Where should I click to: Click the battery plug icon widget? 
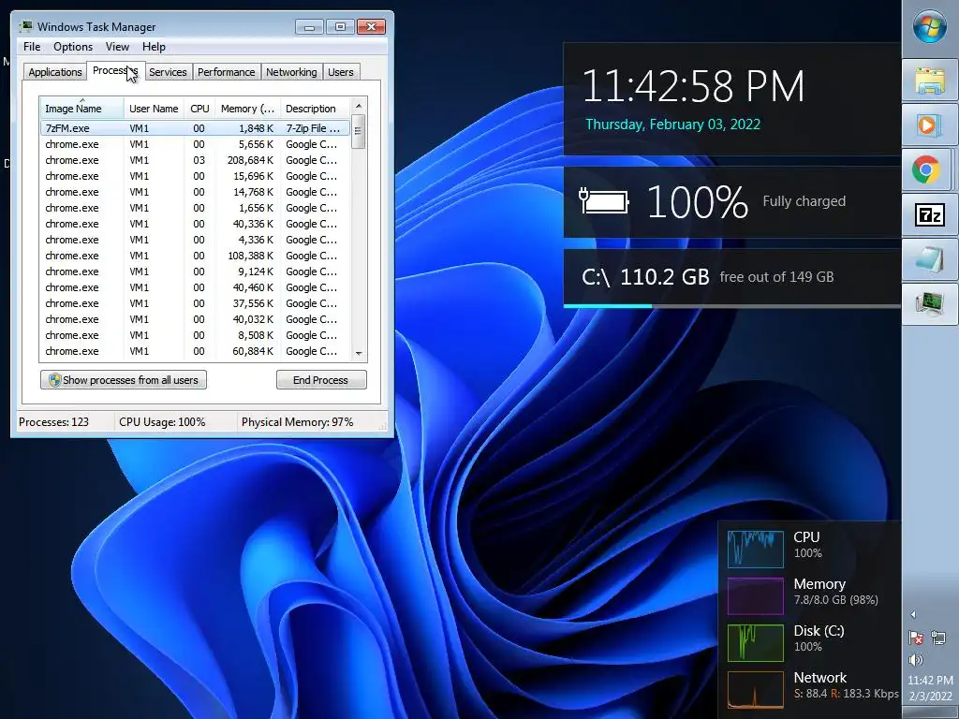click(604, 201)
